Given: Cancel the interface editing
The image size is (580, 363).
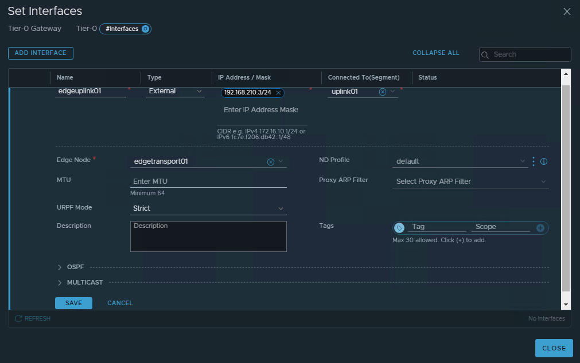Looking at the screenshot, I should tap(120, 303).
